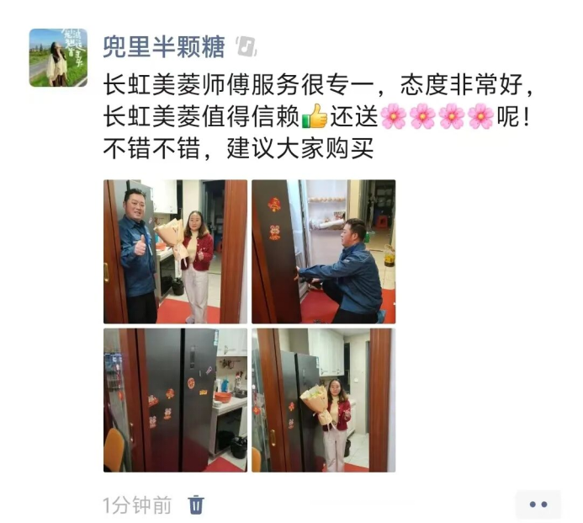
Task: Select the text 长虹美菱值得信赖
Action: click(x=201, y=116)
